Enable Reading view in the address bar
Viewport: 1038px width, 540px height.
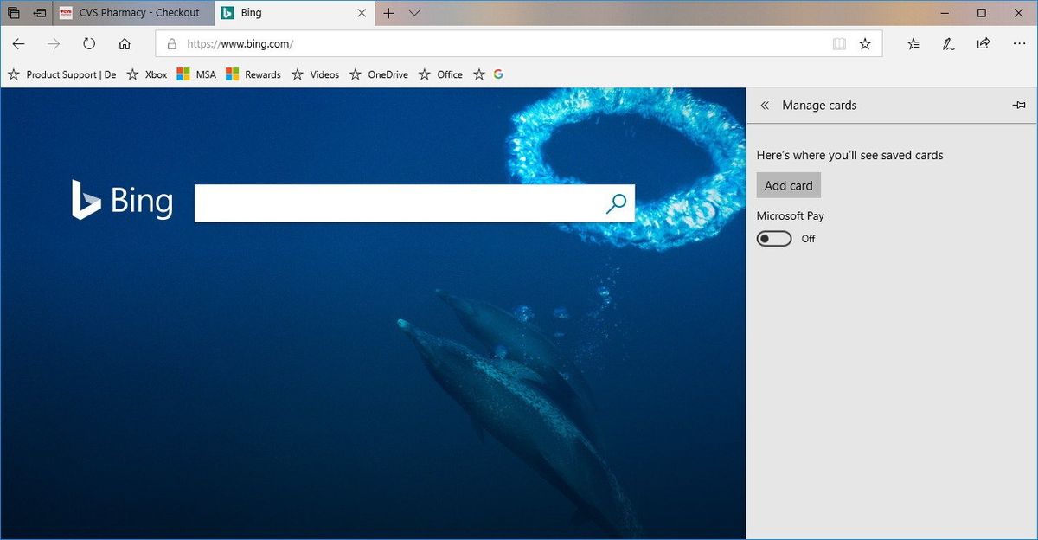(839, 43)
